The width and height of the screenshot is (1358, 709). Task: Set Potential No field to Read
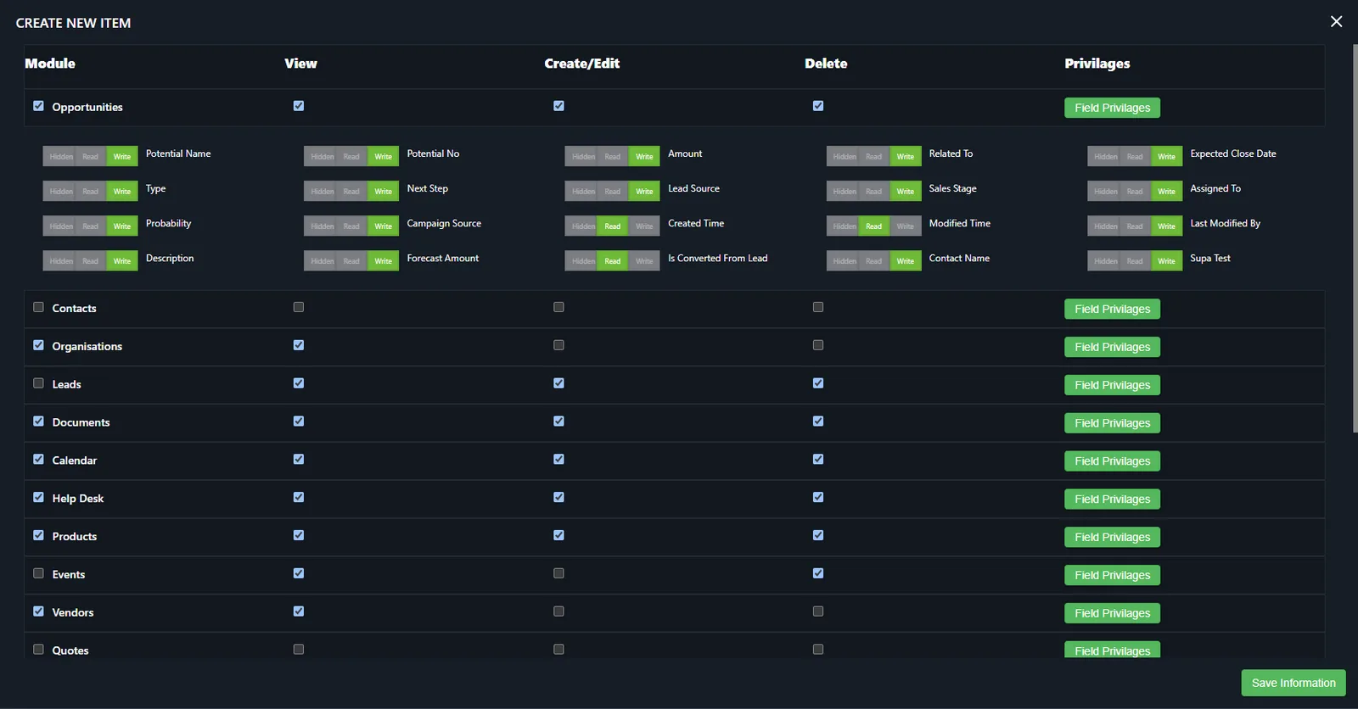pos(351,157)
